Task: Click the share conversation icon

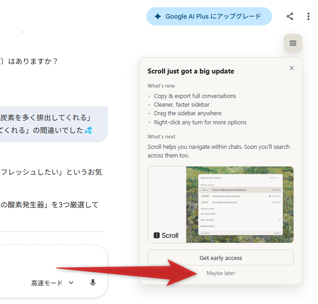Action: [x=290, y=16]
